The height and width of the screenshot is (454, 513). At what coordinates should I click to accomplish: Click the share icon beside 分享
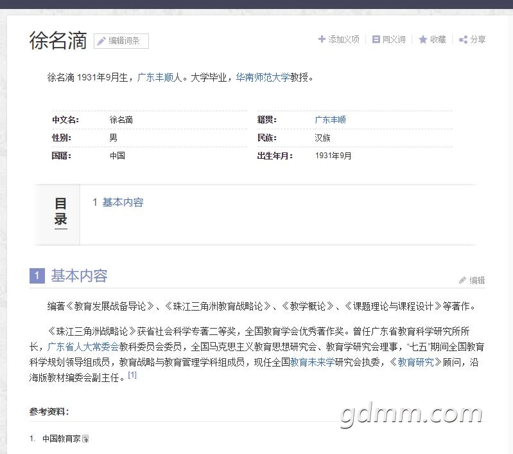pos(463,40)
